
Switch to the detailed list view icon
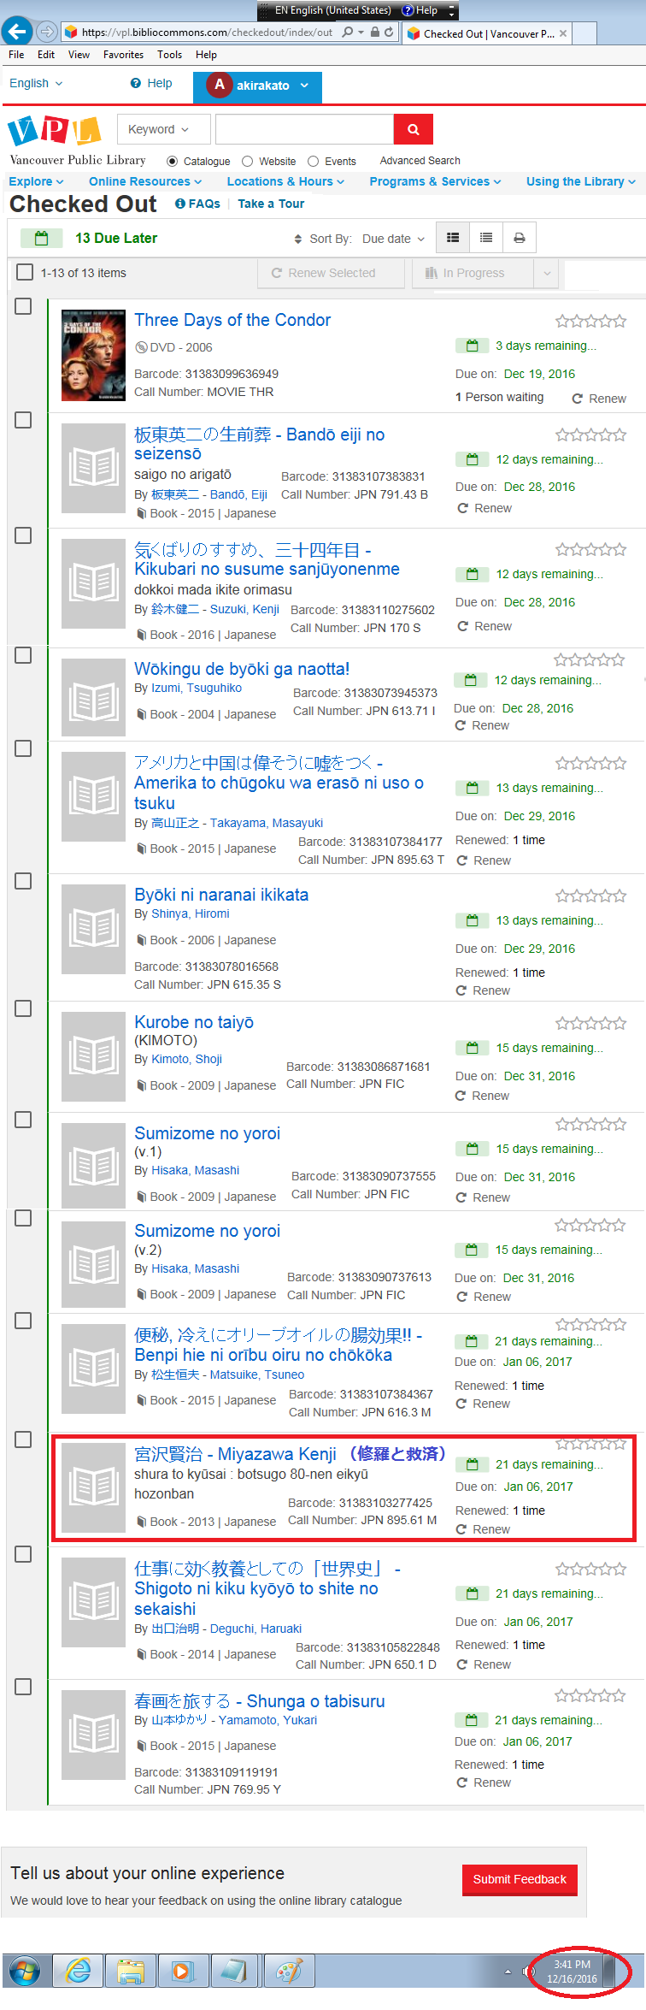(x=453, y=238)
